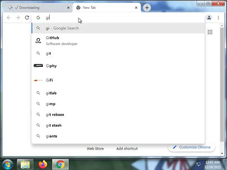This screenshot has width=227, height=170.
Task: Click the browser back arrow
Action: (x=9, y=18)
